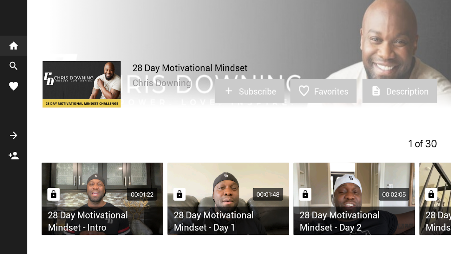Open the 28 Day Motivational Mindset - Intro video
Image resolution: width=451 pixels, height=254 pixels.
point(102,199)
